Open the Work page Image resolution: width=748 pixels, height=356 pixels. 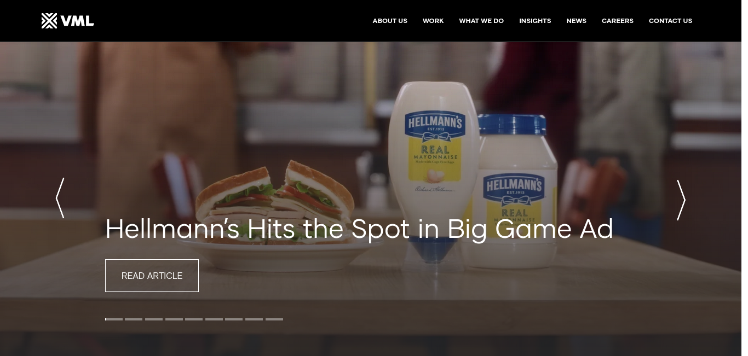pos(433,21)
